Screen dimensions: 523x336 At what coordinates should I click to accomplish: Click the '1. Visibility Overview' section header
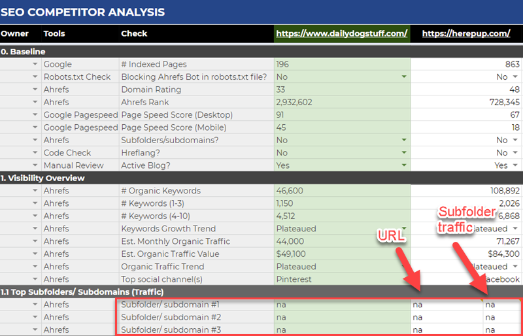131,178
